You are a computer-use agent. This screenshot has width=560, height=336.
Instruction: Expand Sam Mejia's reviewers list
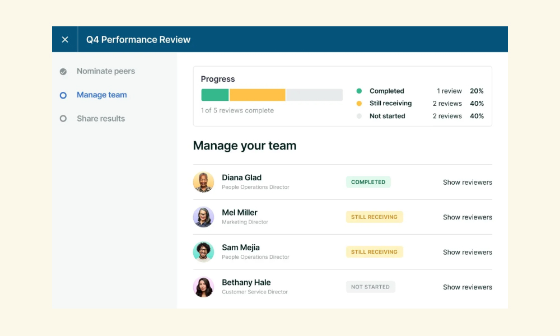click(x=468, y=252)
